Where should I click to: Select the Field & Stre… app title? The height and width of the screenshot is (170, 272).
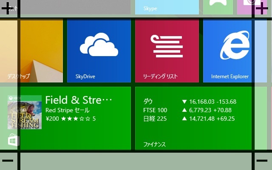79,100
